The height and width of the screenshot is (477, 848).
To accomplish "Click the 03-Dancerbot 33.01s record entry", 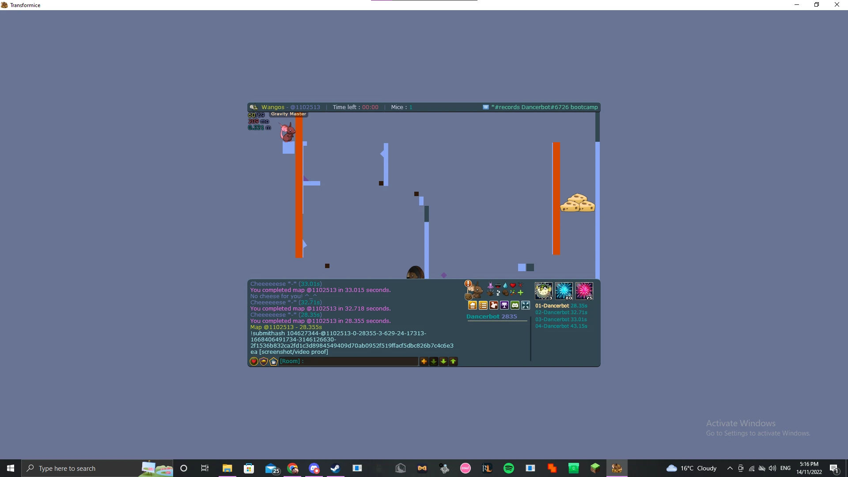I will click(561, 319).
